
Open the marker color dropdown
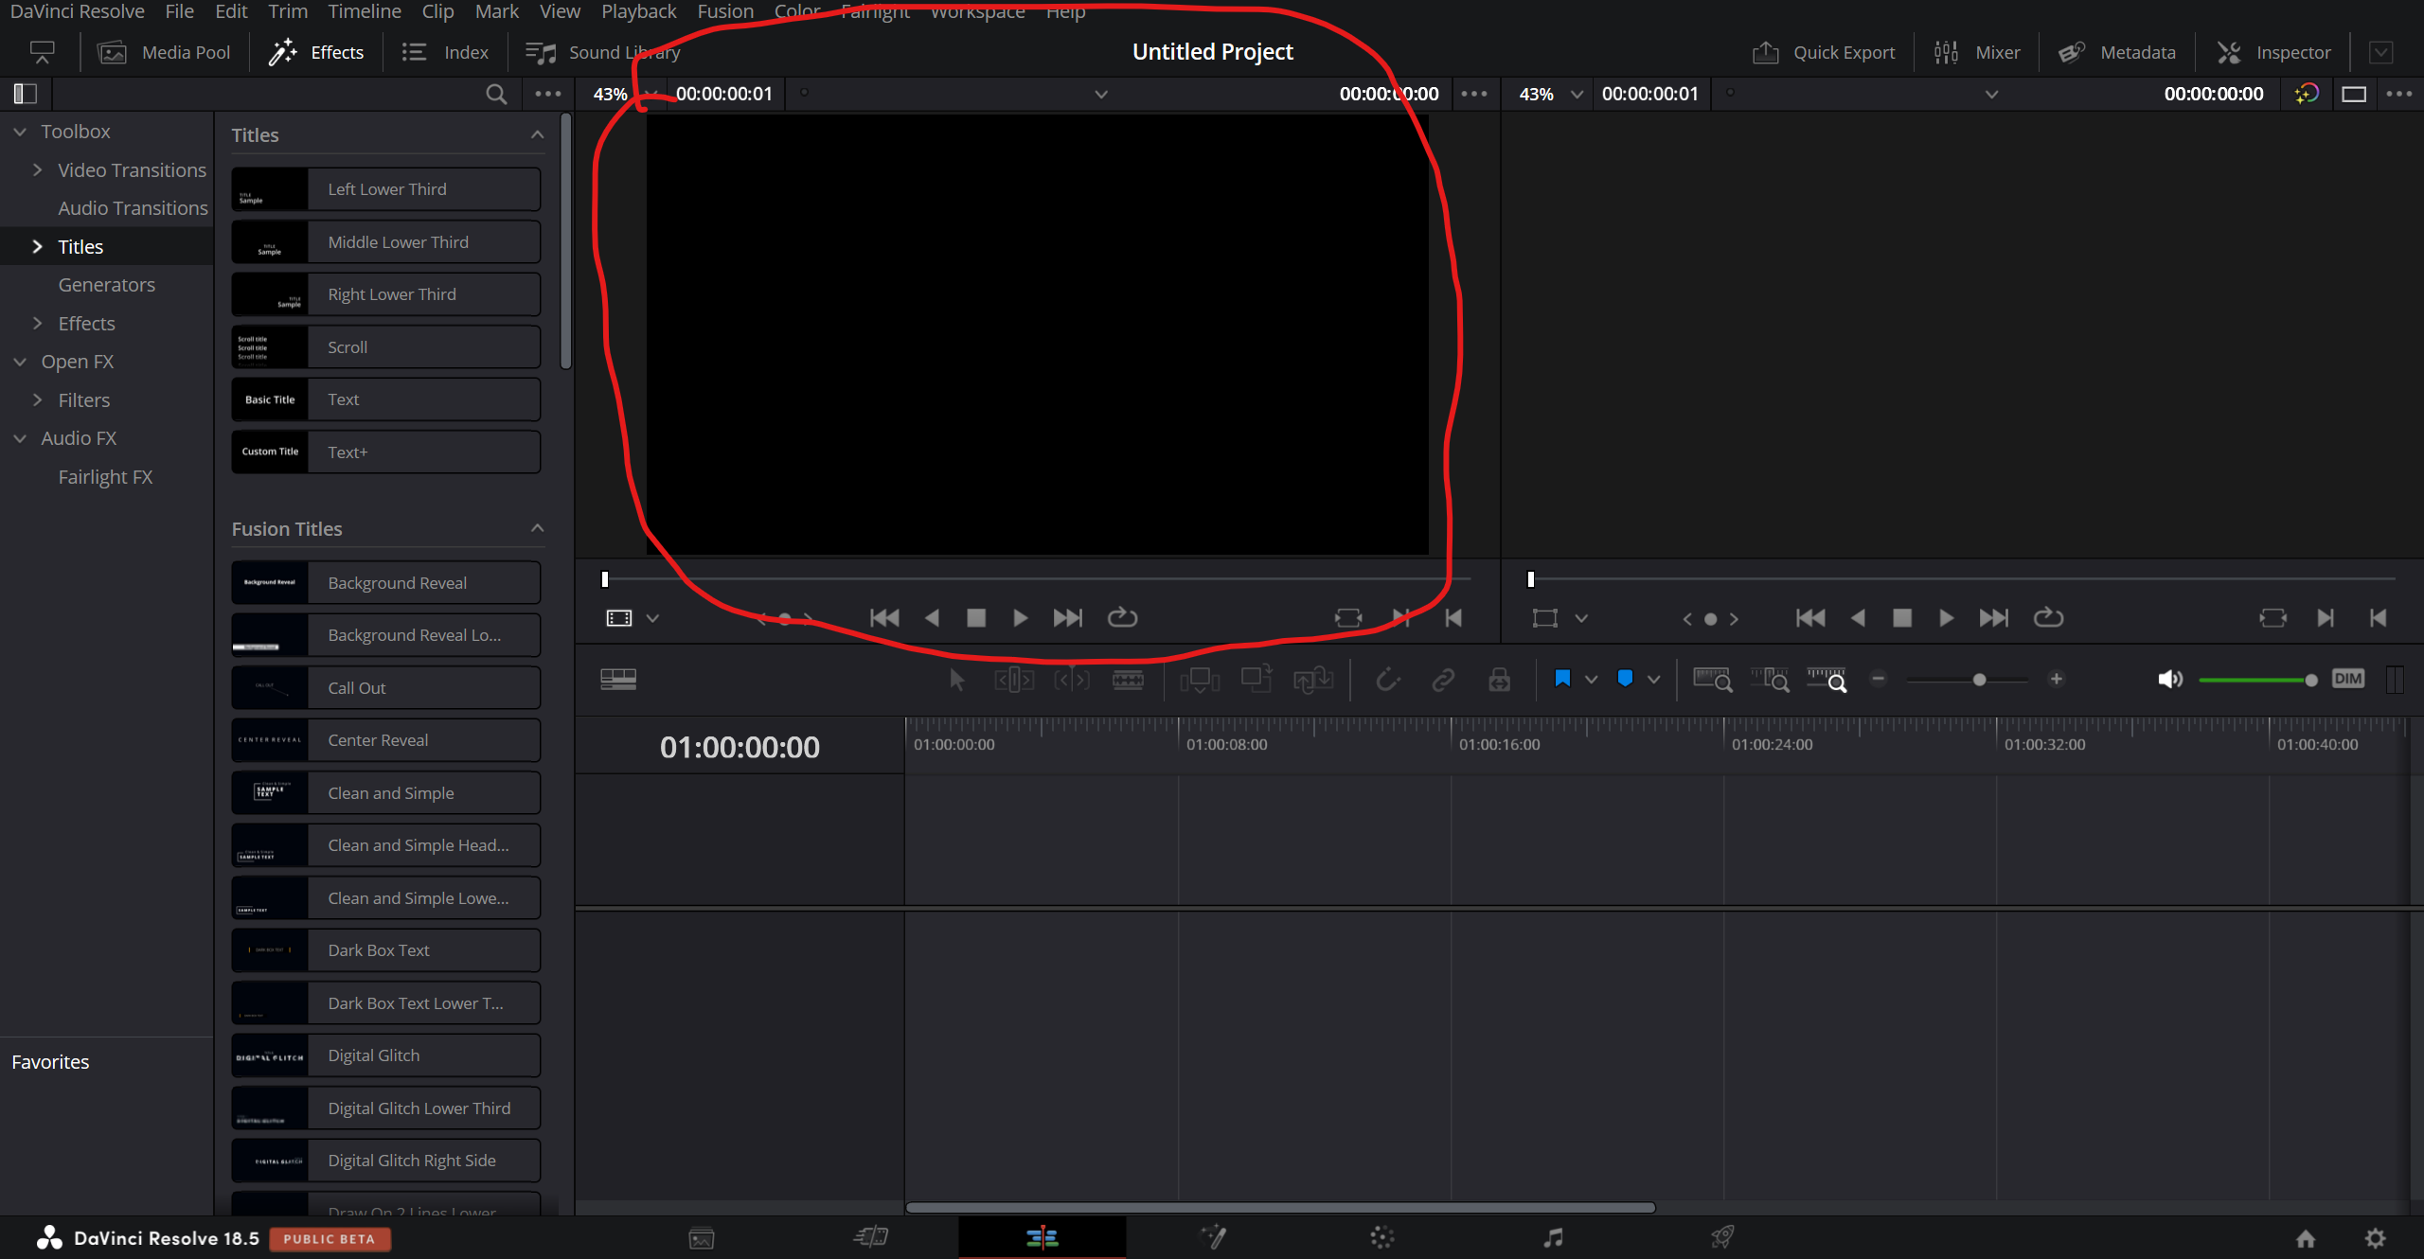click(x=1654, y=680)
